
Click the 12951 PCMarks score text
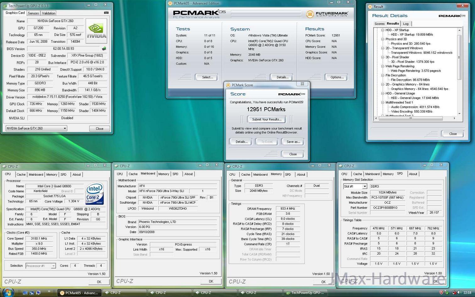pyautogui.click(x=266, y=109)
